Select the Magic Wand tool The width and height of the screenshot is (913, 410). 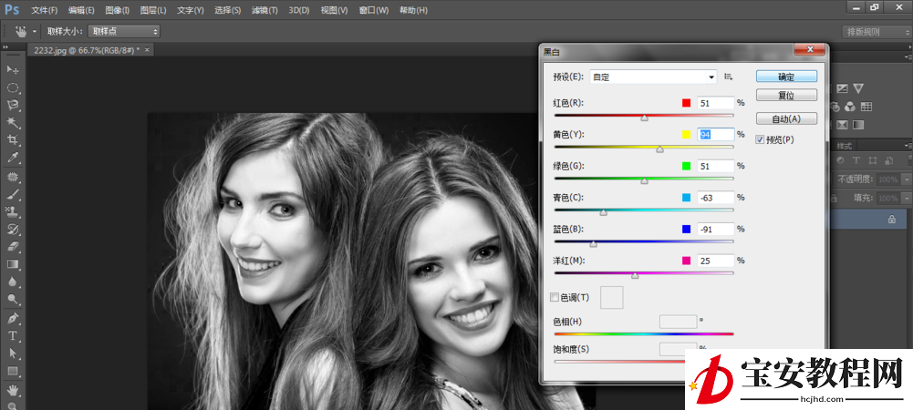13,123
